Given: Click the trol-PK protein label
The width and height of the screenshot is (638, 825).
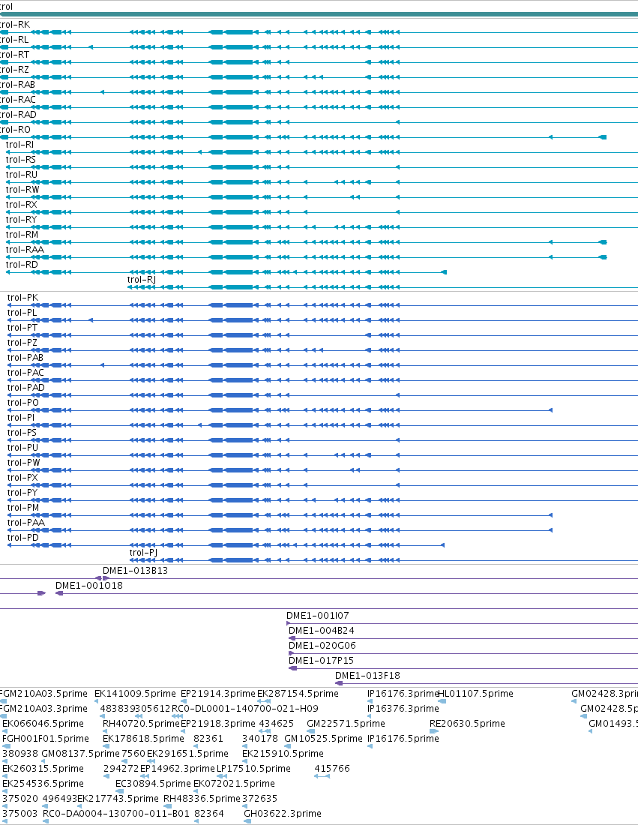Looking at the screenshot, I should coord(22,298).
